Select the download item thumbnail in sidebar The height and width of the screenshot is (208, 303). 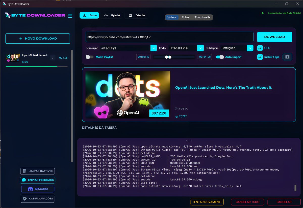coord(13,58)
